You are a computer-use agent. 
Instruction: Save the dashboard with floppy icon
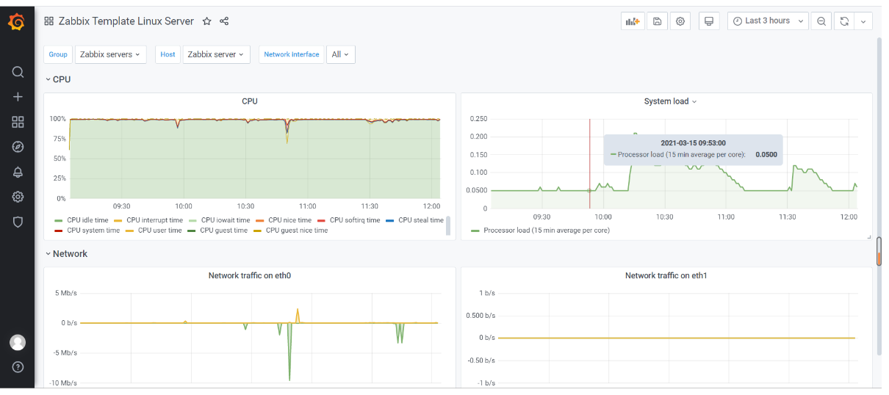tap(657, 21)
